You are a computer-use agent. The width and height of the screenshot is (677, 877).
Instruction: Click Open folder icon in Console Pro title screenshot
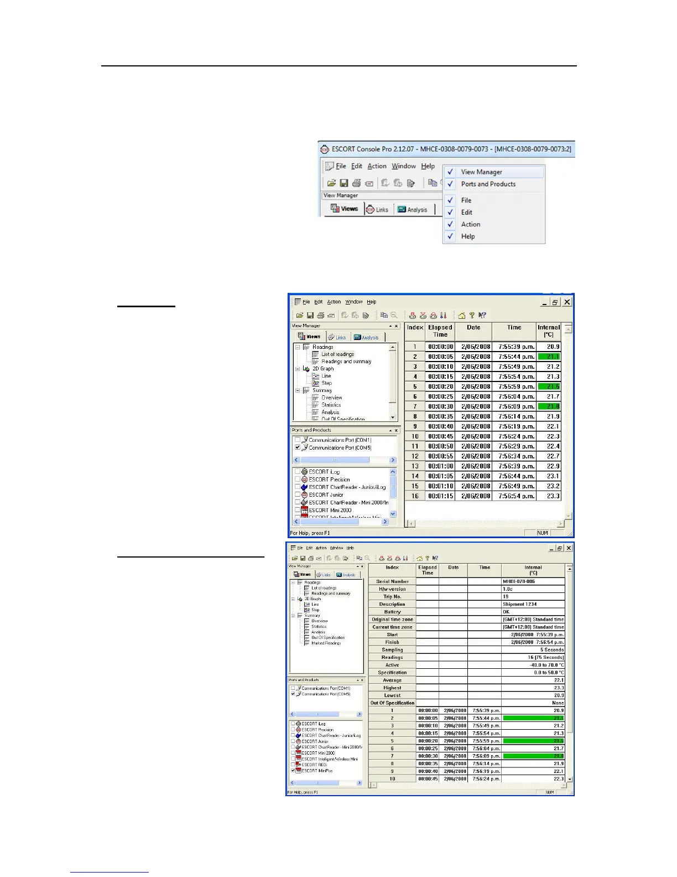point(331,183)
